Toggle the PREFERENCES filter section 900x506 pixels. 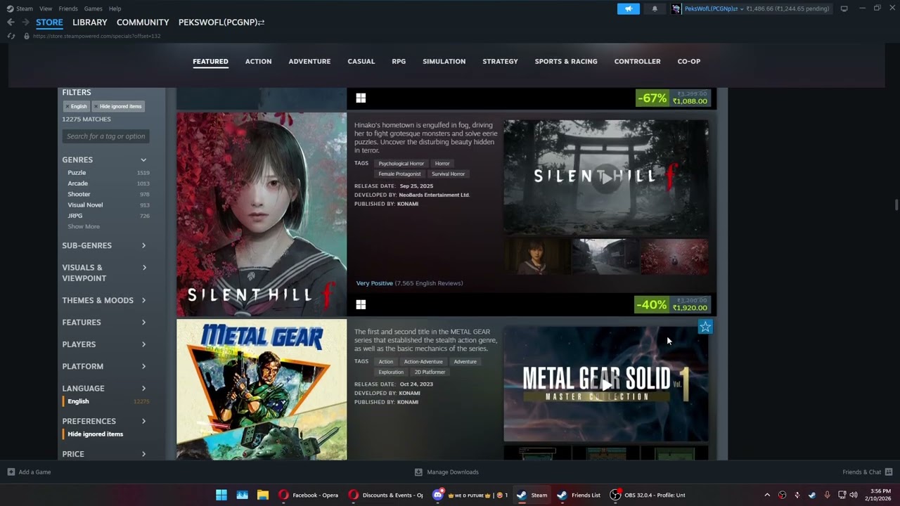pyautogui.click(x=105, y=421)
